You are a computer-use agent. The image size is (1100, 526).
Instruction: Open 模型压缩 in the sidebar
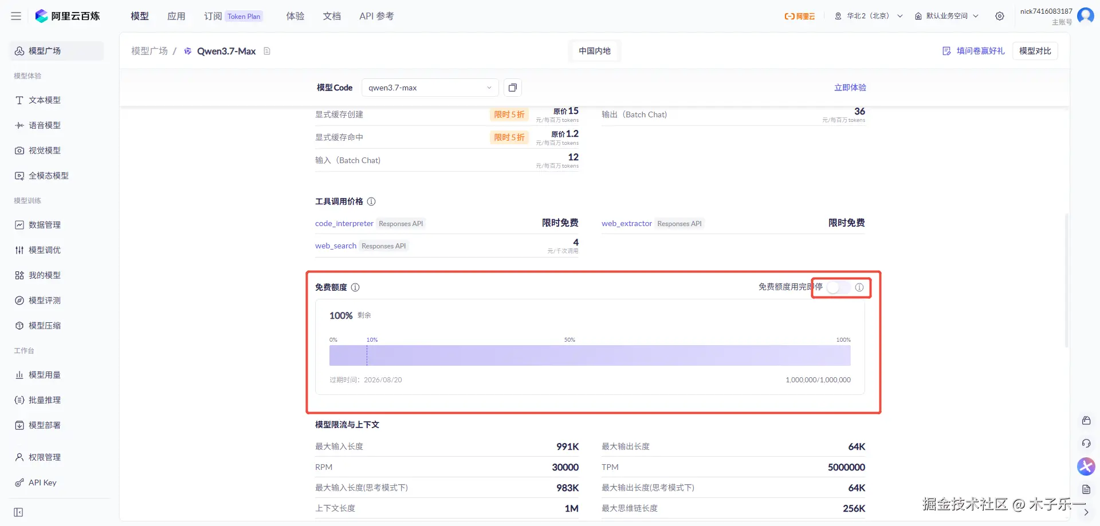click(57, 326)
